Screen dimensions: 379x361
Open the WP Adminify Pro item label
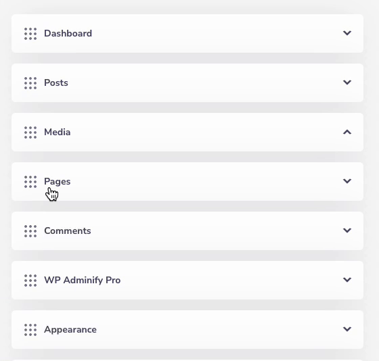(x=82, y=280)
